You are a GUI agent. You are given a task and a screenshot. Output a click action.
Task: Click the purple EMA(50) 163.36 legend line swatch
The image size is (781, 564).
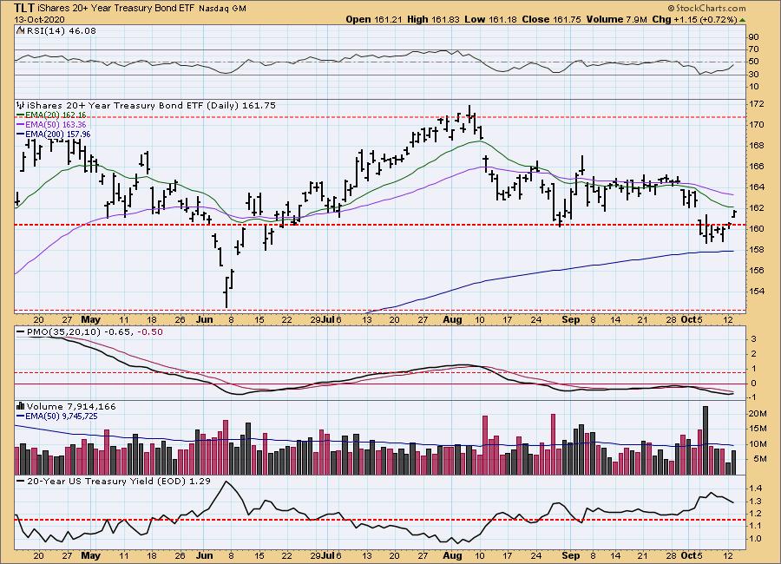pos(21,125)
